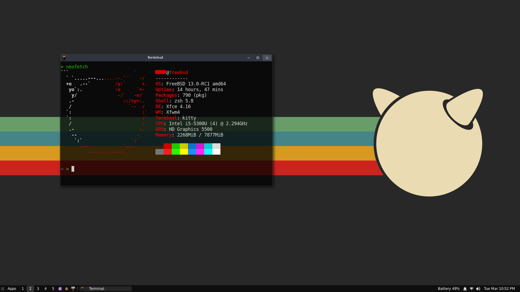Switch to workspace 3
Image resolution: width=520 pixels, height=292 pixels.
tap(38, 288)
